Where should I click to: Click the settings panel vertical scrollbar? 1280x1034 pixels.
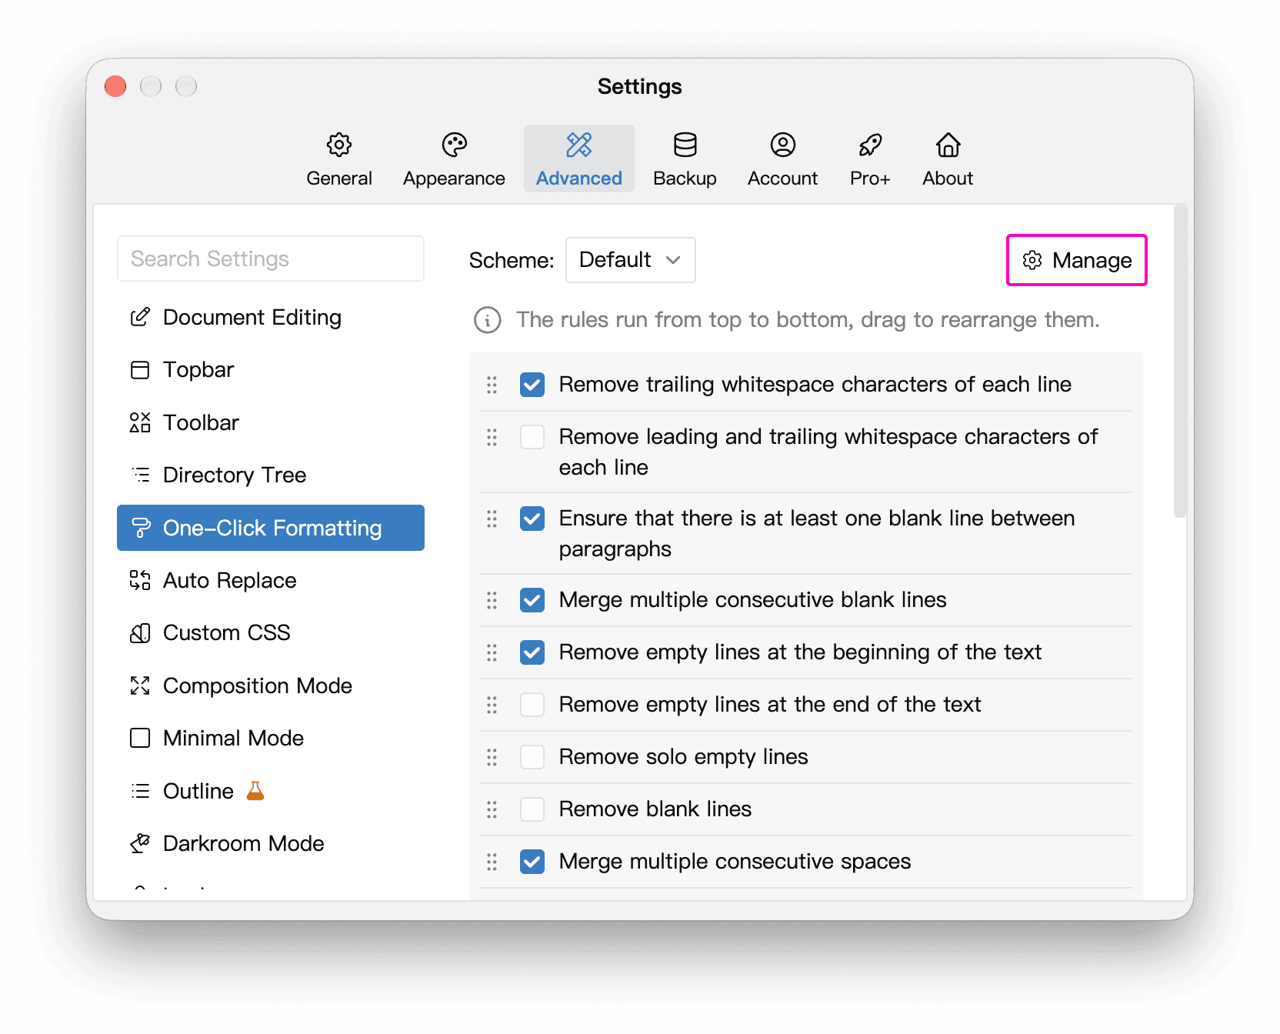(x=1180, y=362)
